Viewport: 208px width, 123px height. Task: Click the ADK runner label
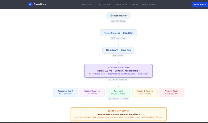coord(118,55)
